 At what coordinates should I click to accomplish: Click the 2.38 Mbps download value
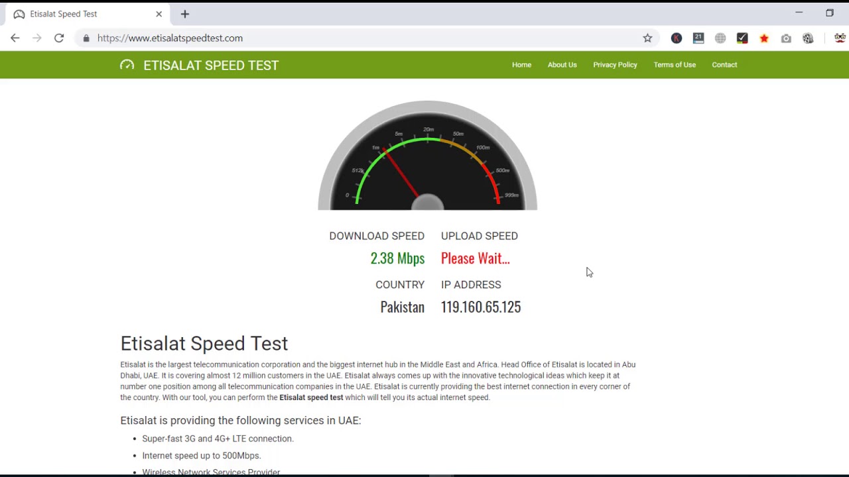click(397, 258)
